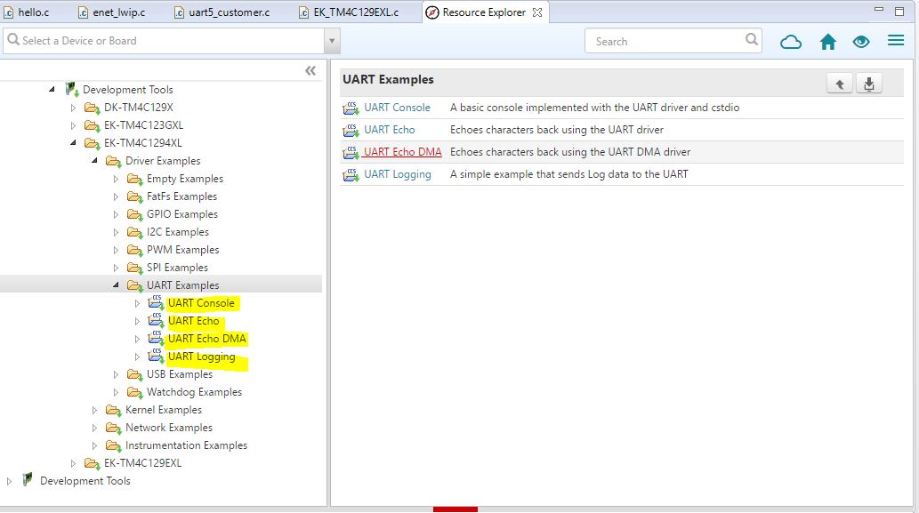Click the EK-TM4C123GXL folder icon
This screenshot has height=513, width=919.
point(92,125)
